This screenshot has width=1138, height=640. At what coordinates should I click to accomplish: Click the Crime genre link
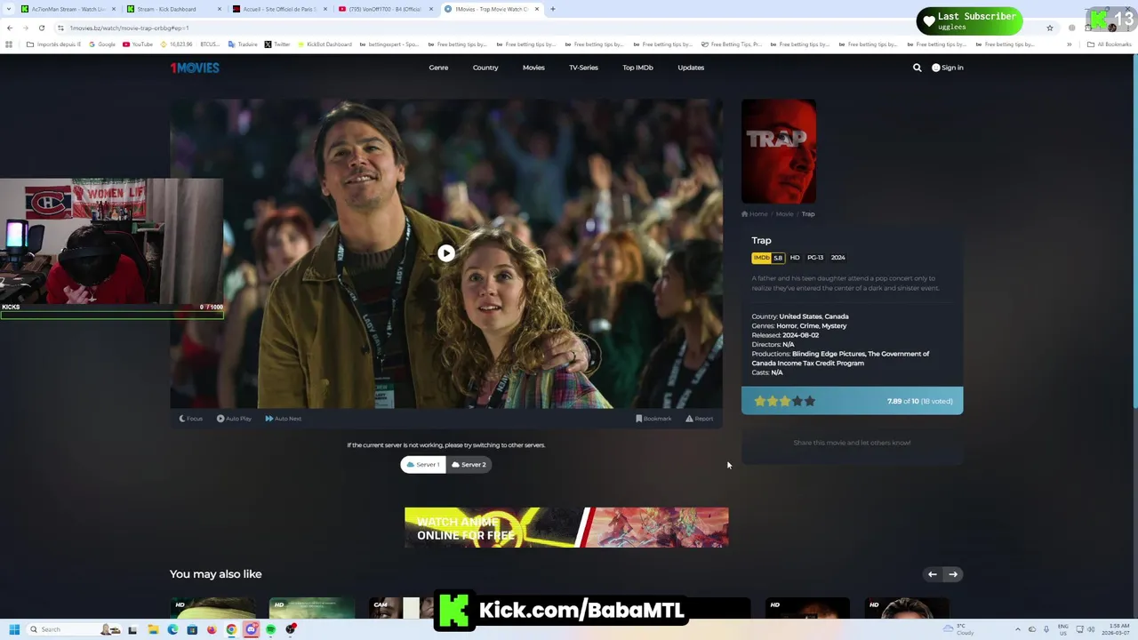click(809, 326)
